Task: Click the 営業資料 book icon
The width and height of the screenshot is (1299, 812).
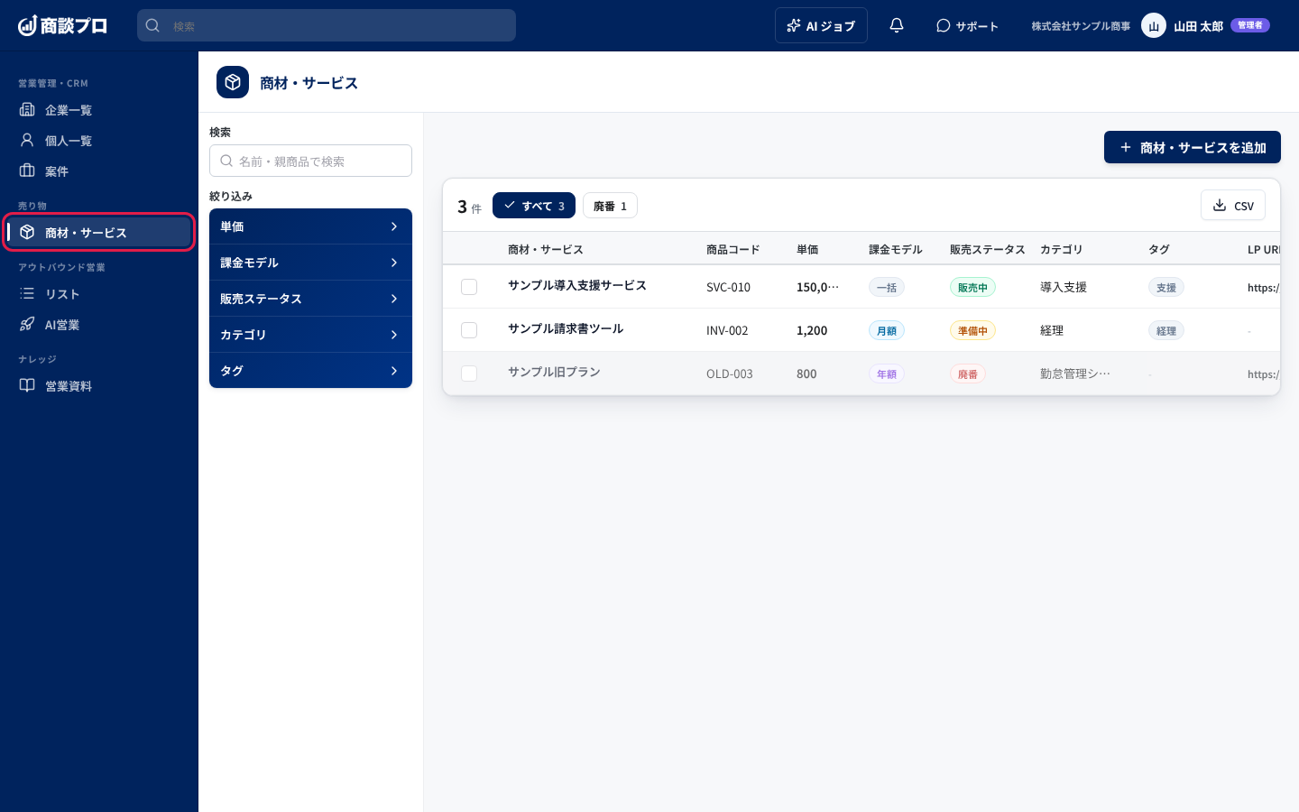Action: click(27, 385)
